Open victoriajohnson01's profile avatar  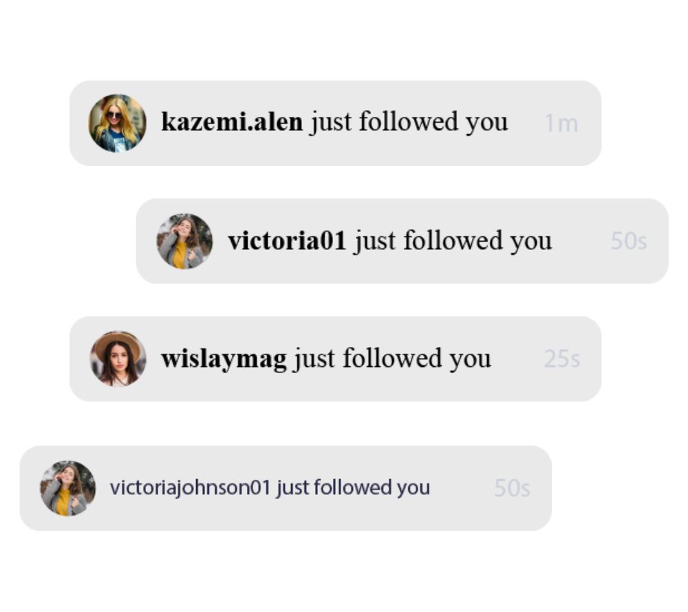(x=67, y=488)
